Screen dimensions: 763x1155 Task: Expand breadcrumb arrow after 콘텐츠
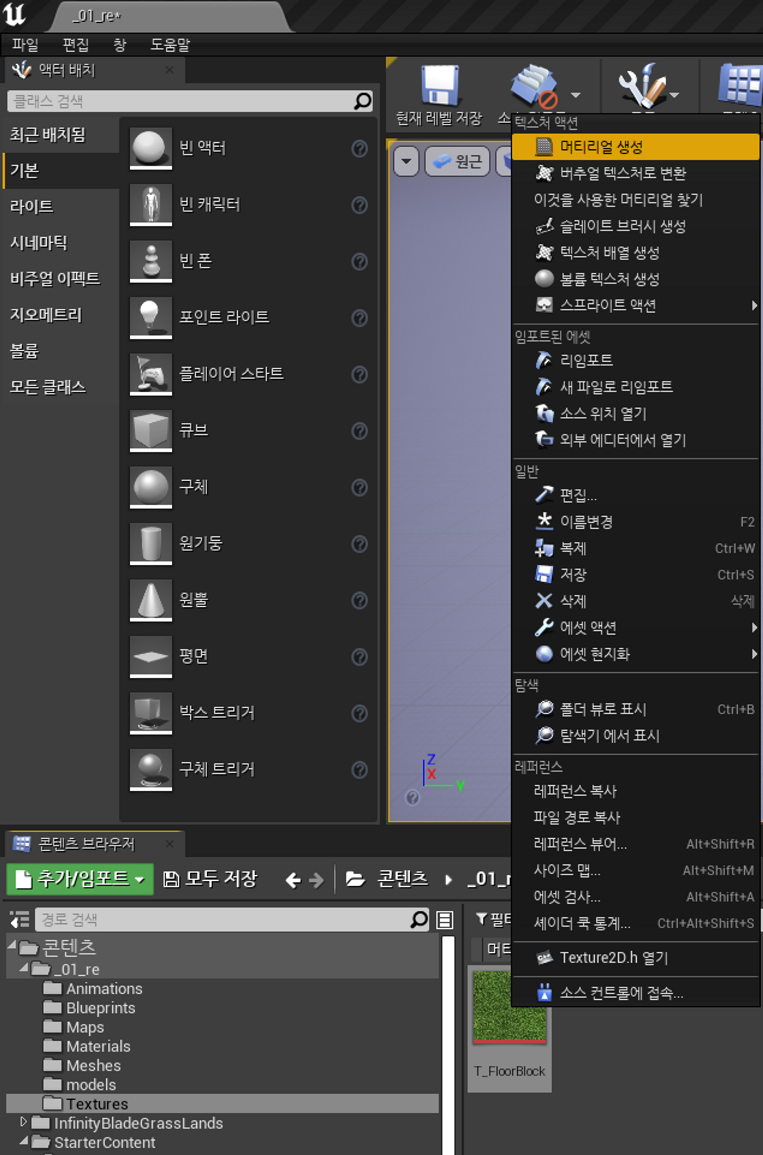click(448, 880)
